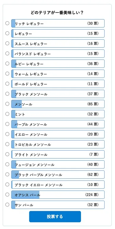This screenshot has width=115, height=229.
Task: Select the パープル メンソール radio button
Action: coord(7,124)
